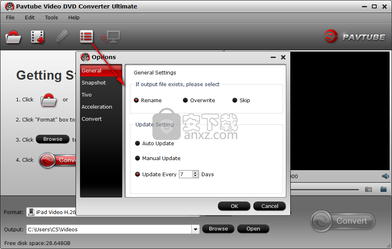This screenshot has width=392, height=249.
Task: Choose the Manual Update option
Action: [138, 158]
